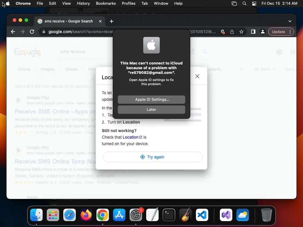Close the Location dialog with X
This screenshot has width=303, height=227.
pyautogui.click(x=197, y=76)
